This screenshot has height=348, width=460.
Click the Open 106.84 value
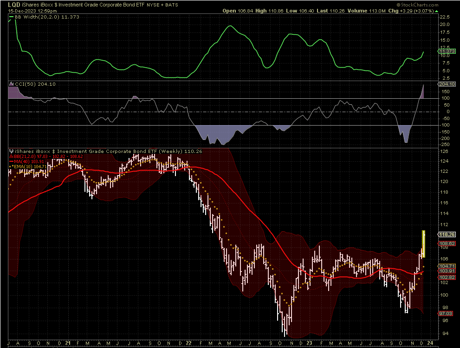(x=238, y=11)
